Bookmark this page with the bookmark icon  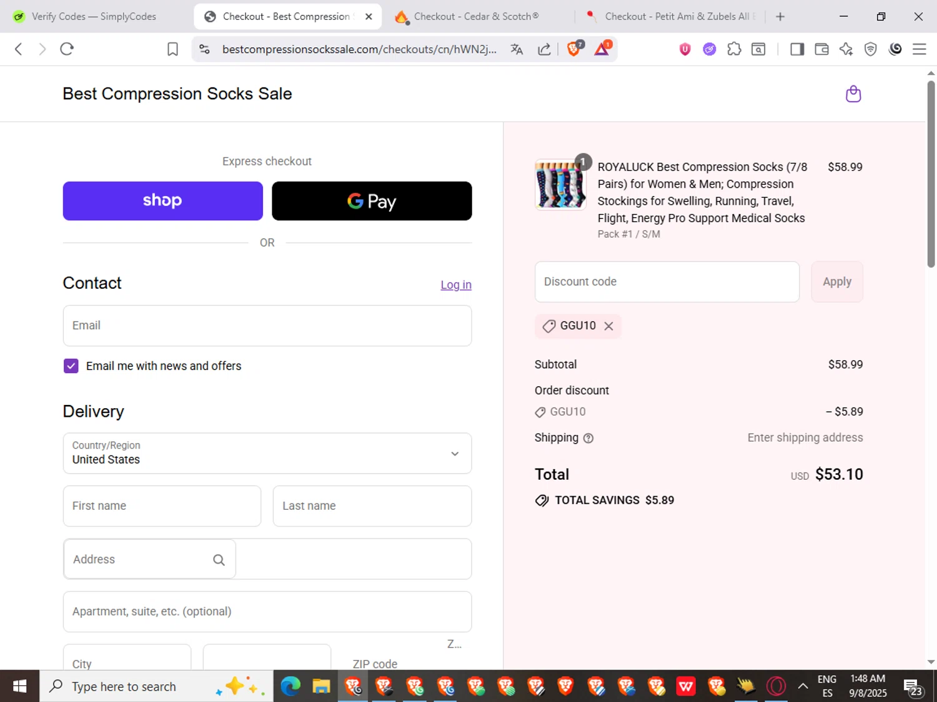click(x=172, y=49)
